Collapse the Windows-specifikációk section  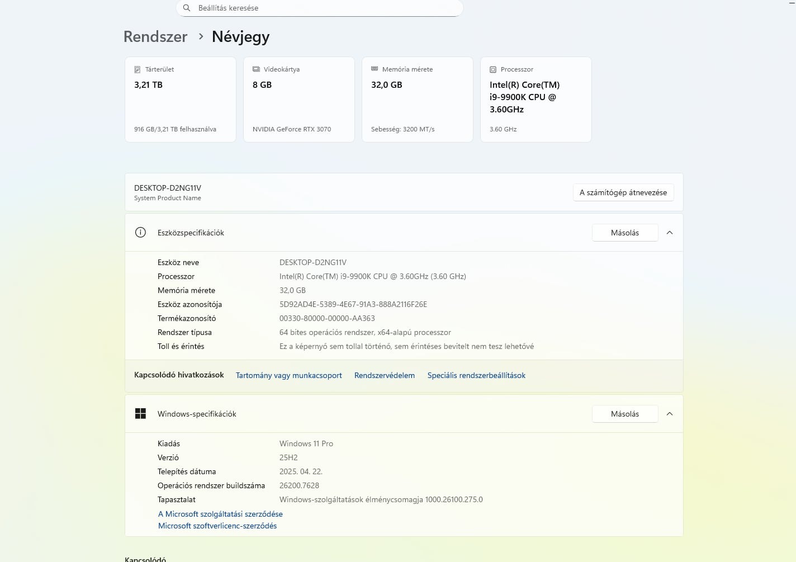click(x=670, y=414)
